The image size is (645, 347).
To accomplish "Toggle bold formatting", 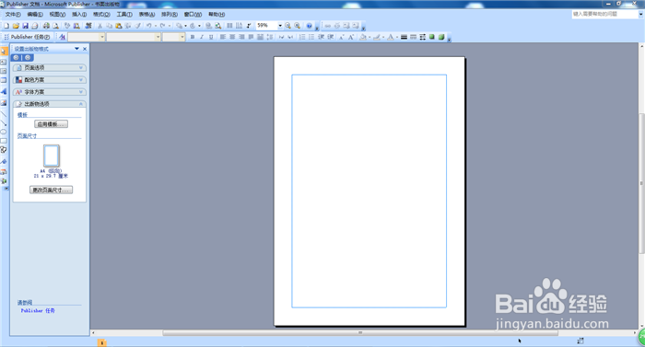I will coord(192,37).
